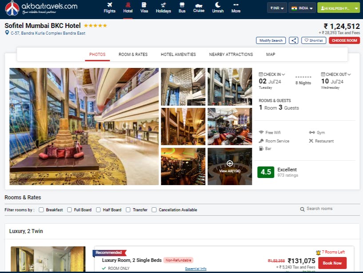Open the View All(156) photos thumbnail

pos(230,166)
